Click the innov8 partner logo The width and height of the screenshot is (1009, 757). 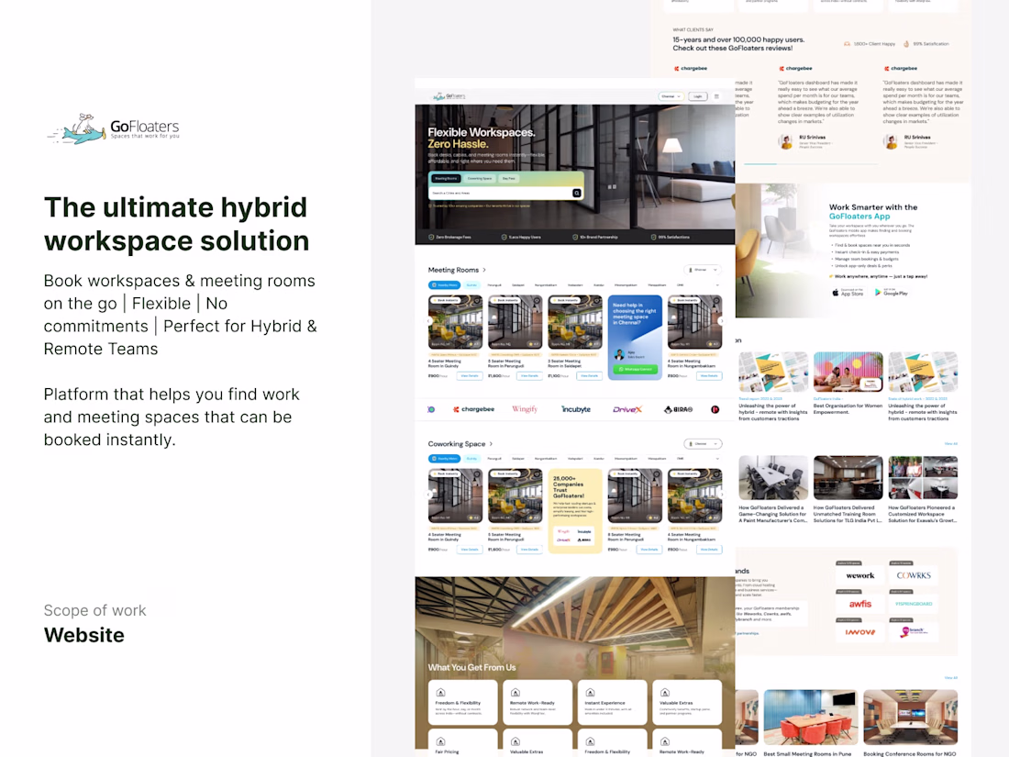pos(860,632)
